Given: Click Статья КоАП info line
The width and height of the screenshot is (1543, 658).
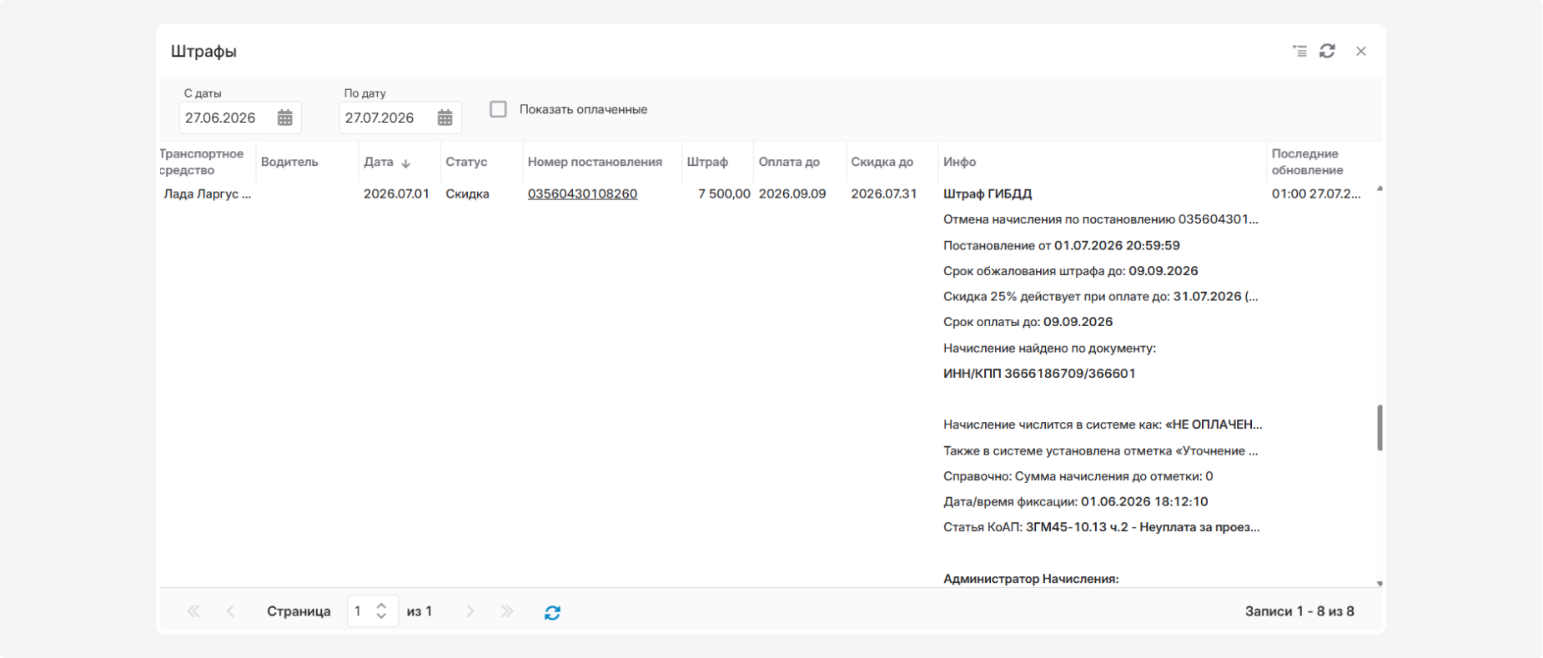Looking at the screenshot, I should coord(1101,527).
